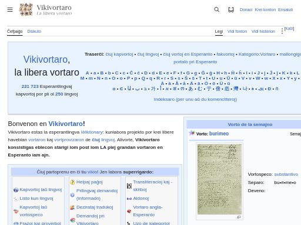The width and height of the screenshot is (301, 225).
Task: Open Kapvortoj laŭ lingvoj link
Action: 41,190
